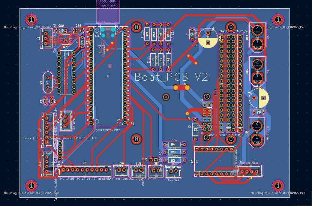Click the J14 reference label

222,31
